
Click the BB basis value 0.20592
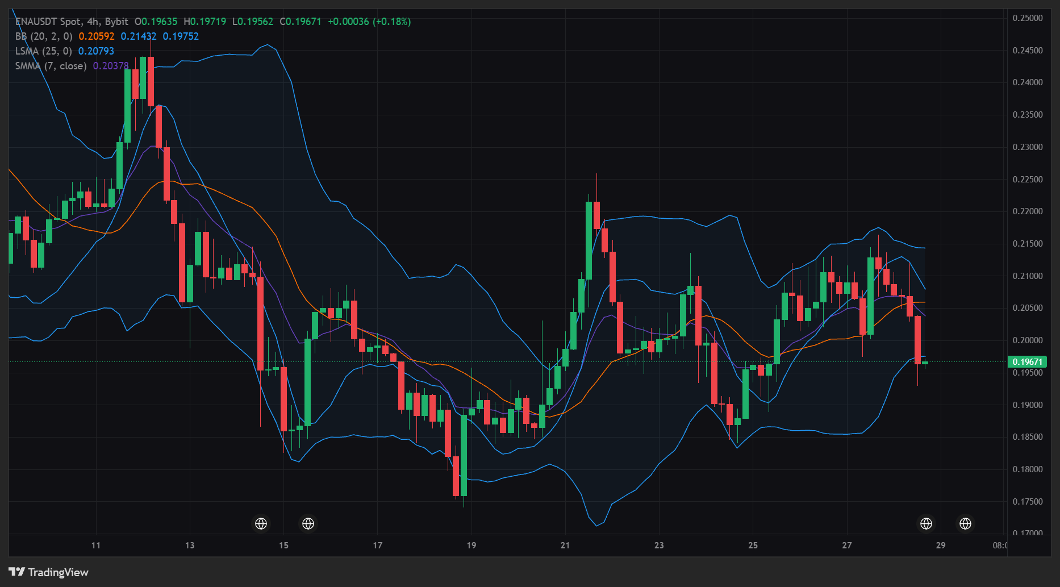pos(97,36)
